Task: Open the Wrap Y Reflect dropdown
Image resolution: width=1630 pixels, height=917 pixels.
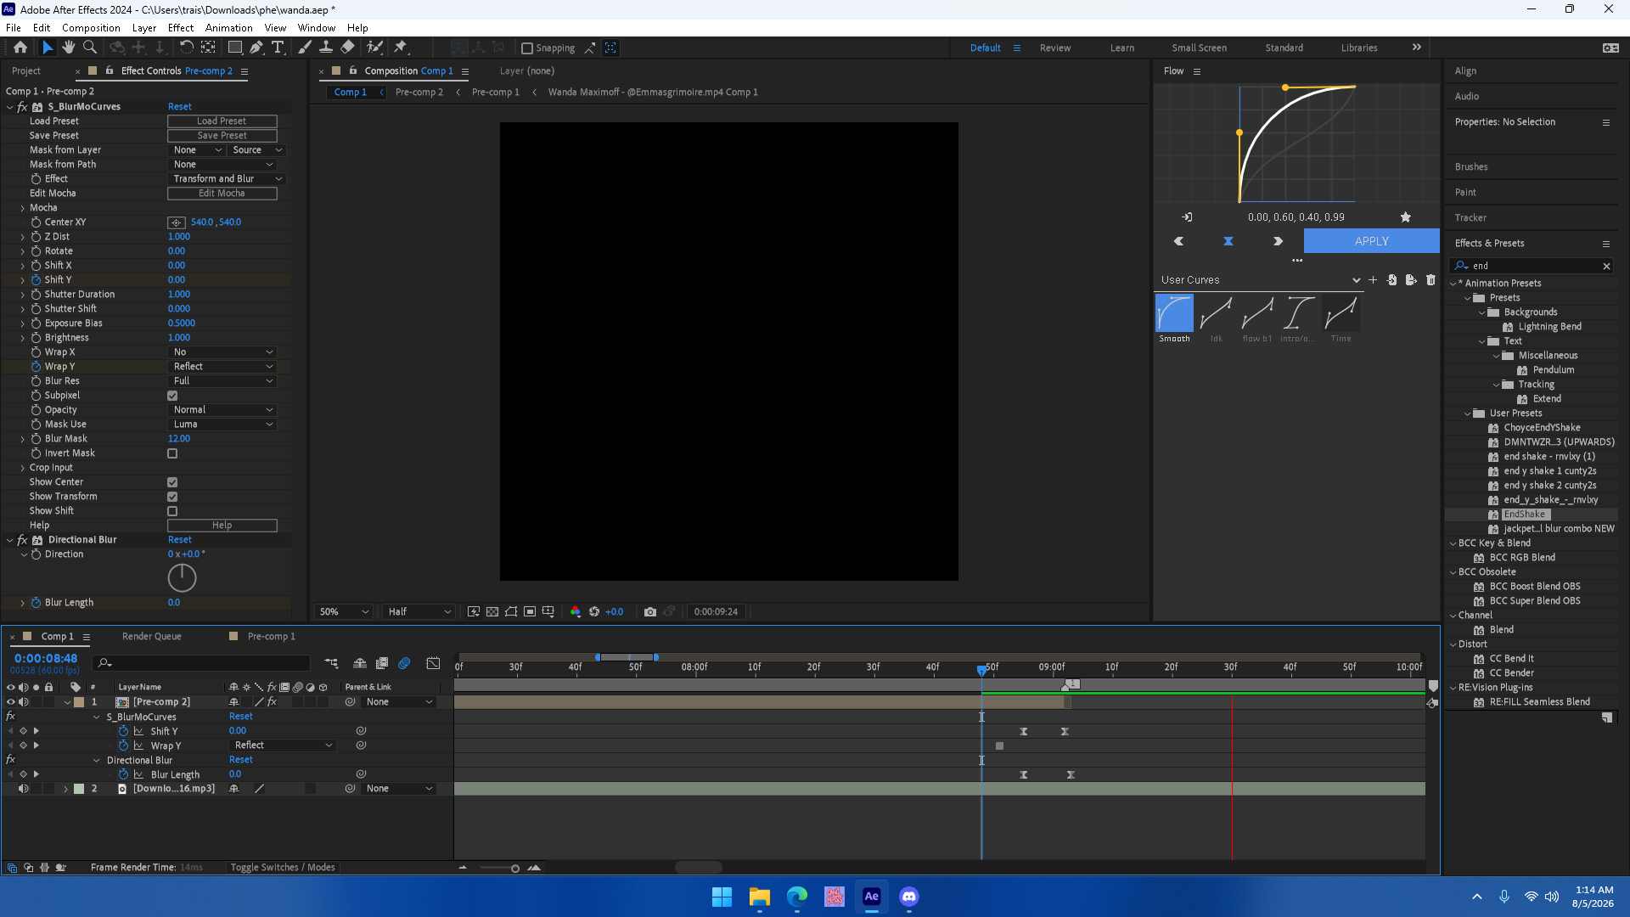Action: pos(222,367)
